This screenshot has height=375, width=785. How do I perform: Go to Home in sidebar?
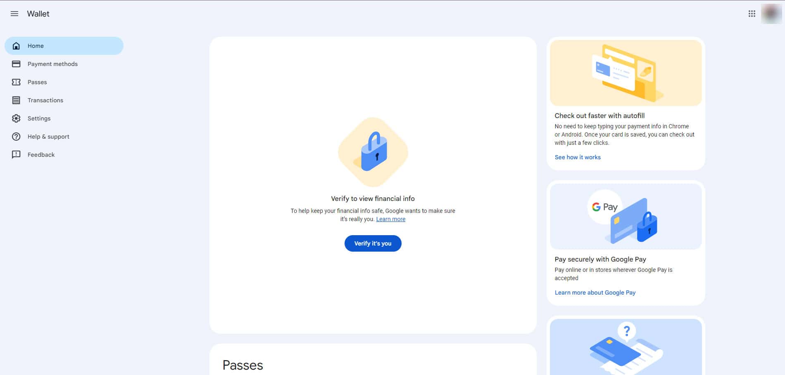coord(64,46)
